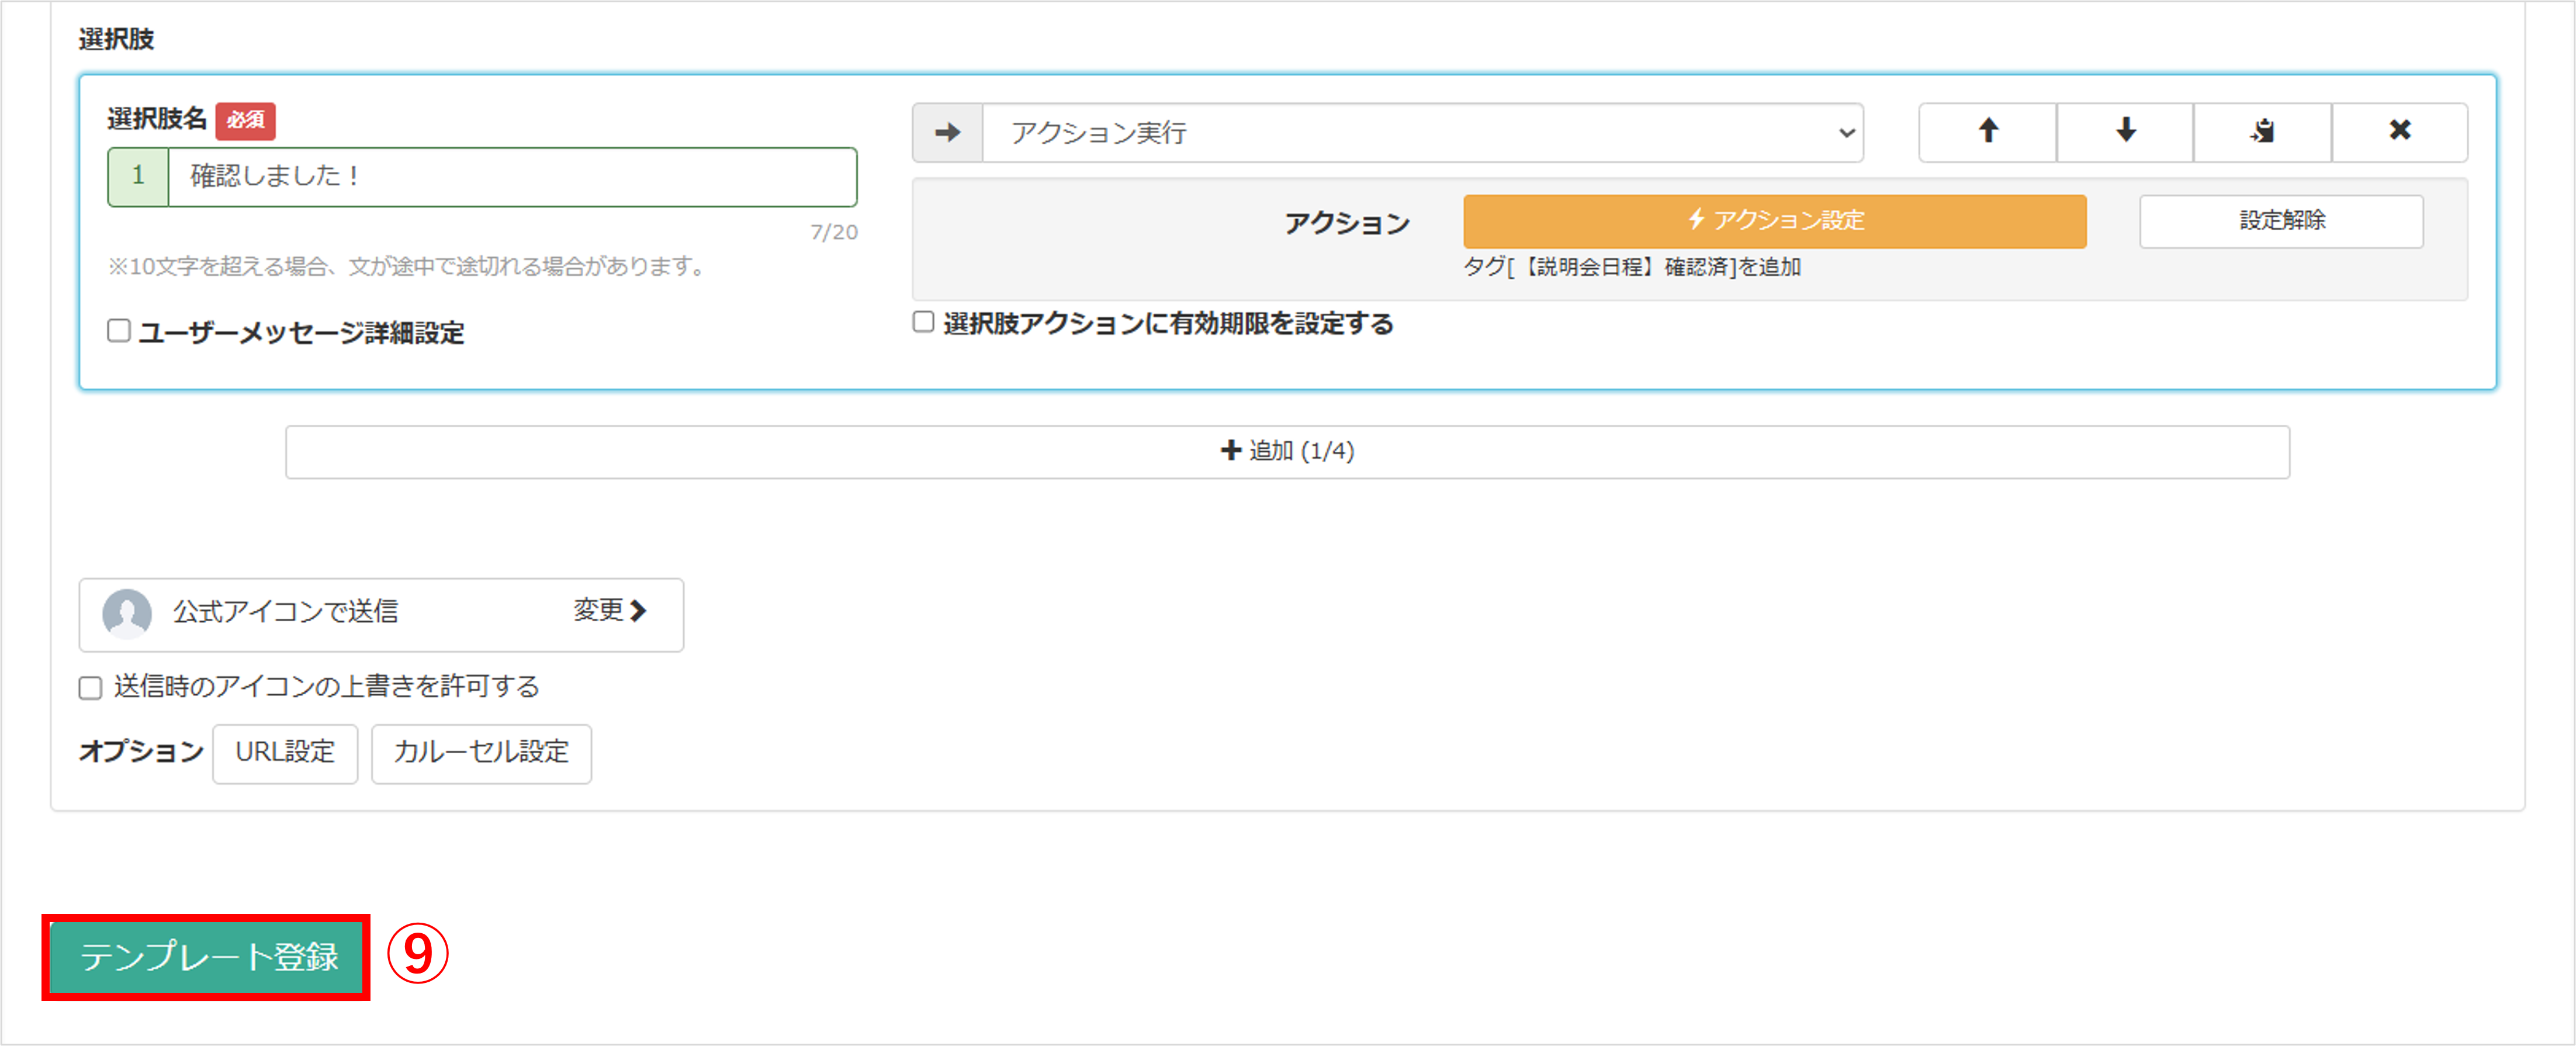The height and width of the screenshot is (1046, 2576).
Task: Click the green number 1 badge
Action: 139,177
